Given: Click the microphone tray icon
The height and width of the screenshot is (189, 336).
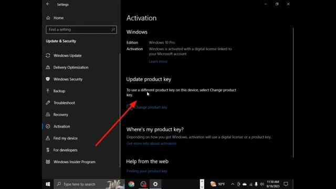Looking at the screenshot, I should pos(256,184).
